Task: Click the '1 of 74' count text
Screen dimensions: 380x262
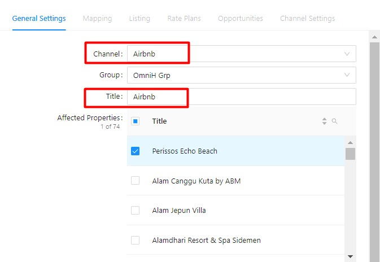Action: click(110, 126)
